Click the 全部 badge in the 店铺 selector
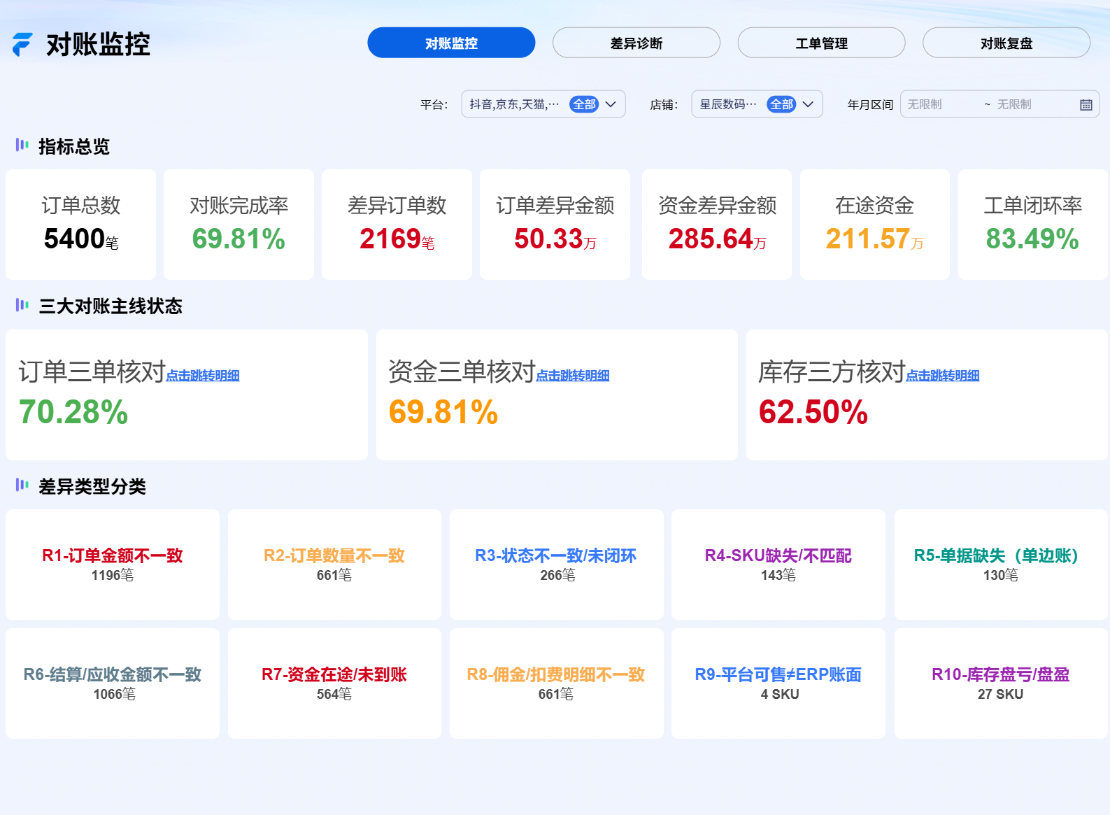This screenshot has width=1110, height=815. 781,104
